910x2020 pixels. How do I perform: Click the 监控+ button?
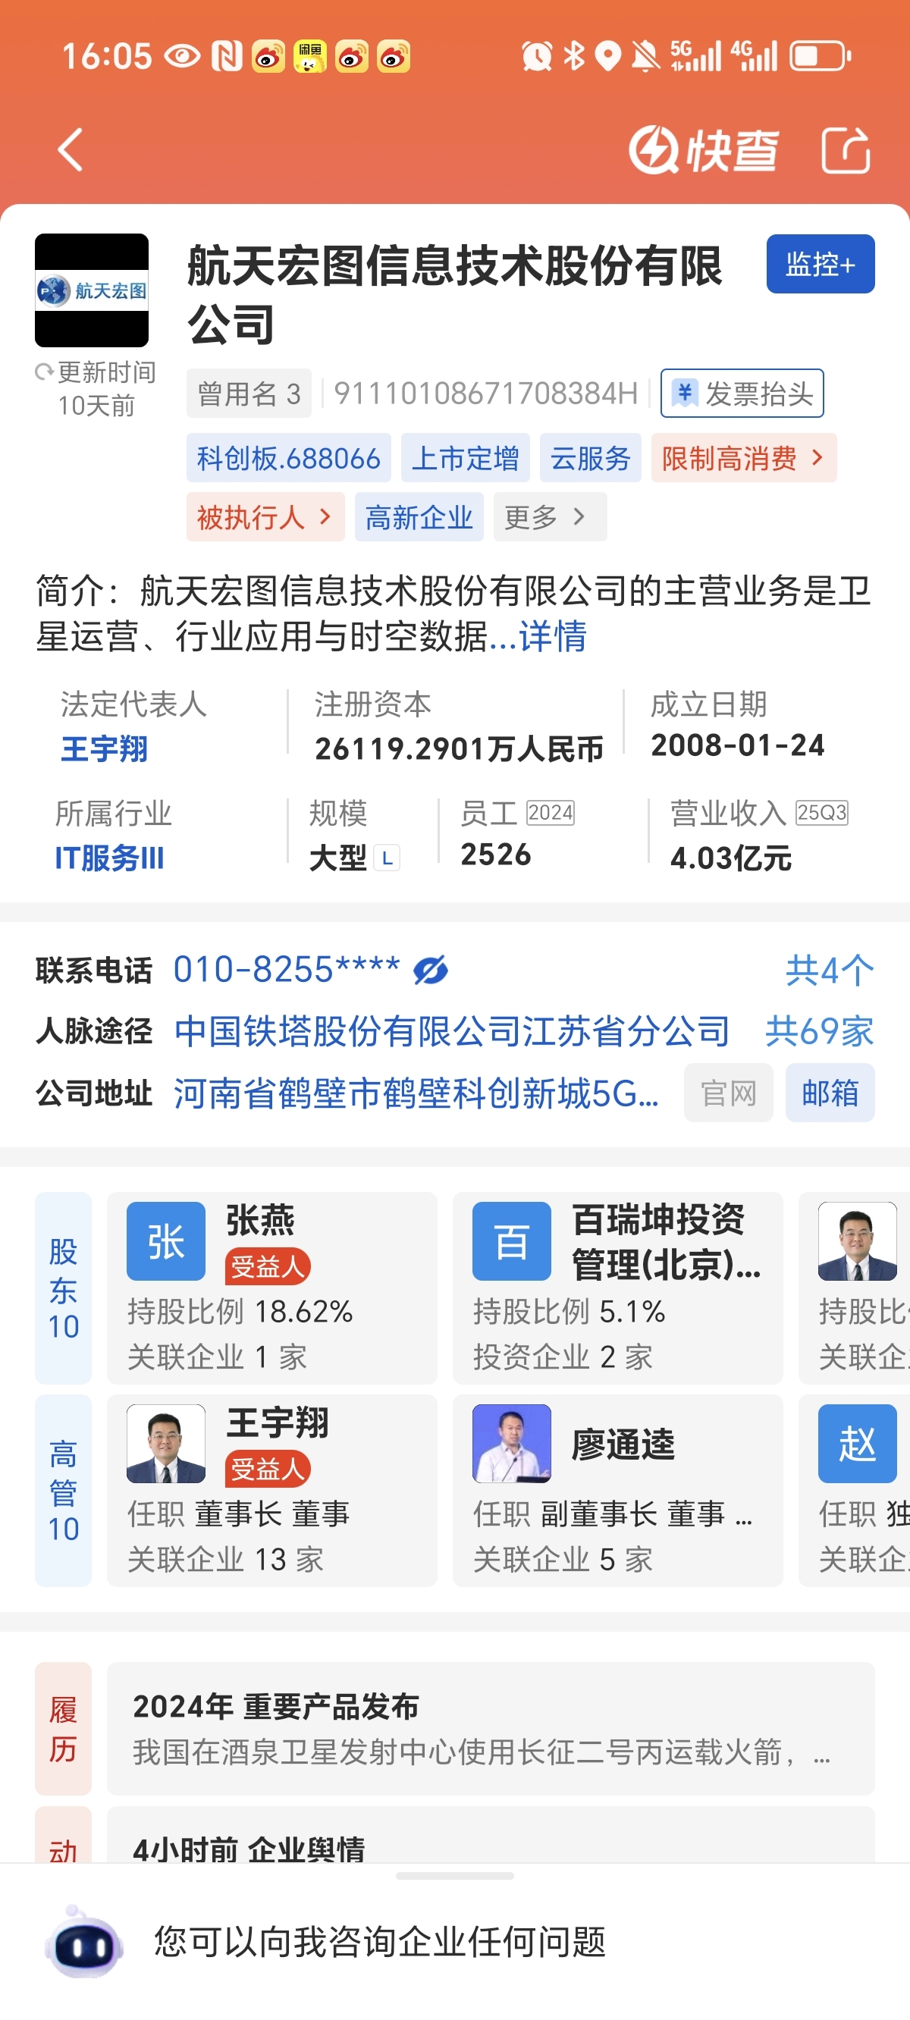(x=820, y=263)
